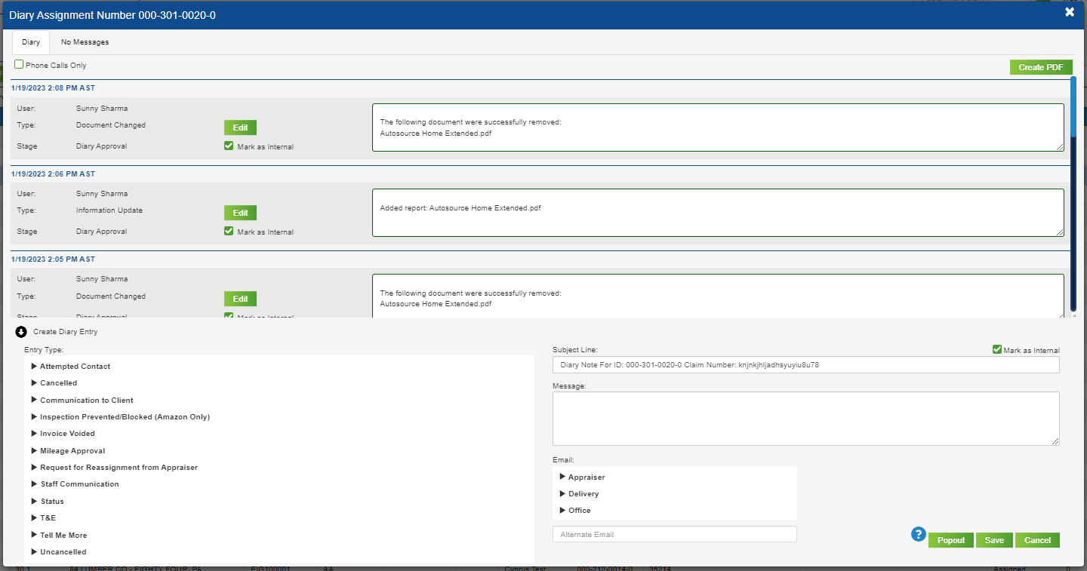
Task: Edit the 2:06 PM Information Update entry
Action: point(240,212)
